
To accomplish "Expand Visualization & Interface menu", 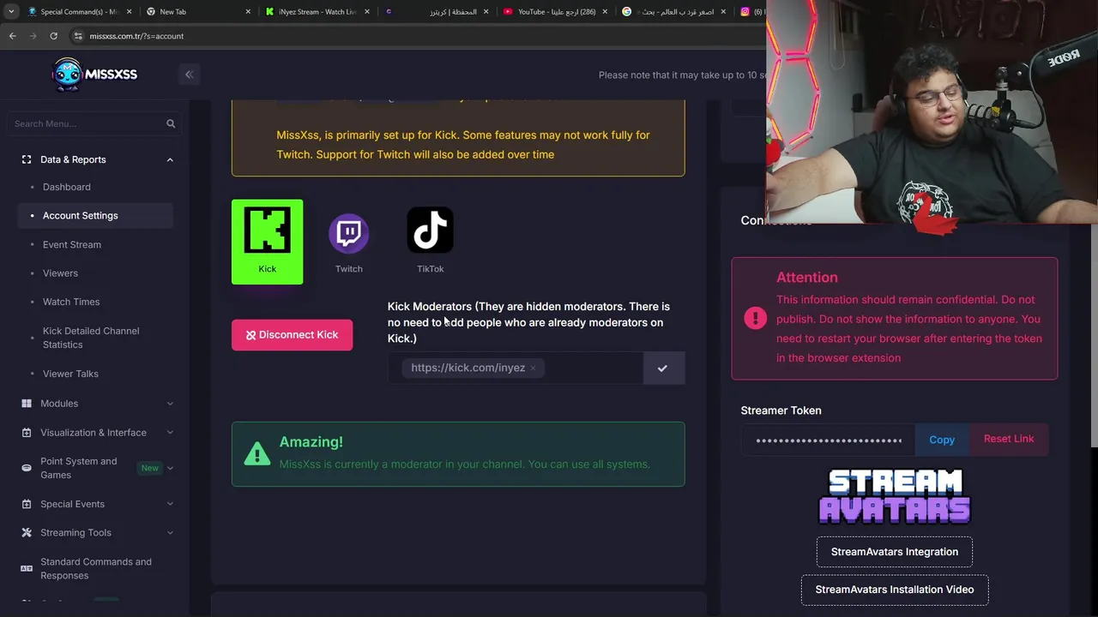I will click(170, 433).
